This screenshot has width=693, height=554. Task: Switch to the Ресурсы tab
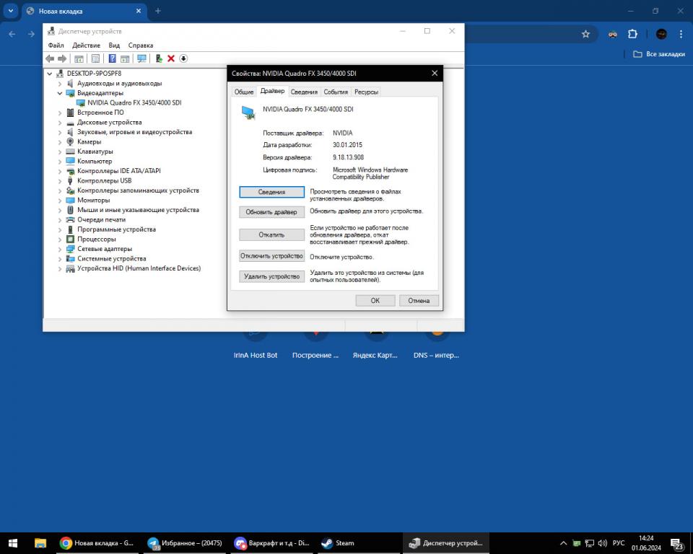coord(367,92)
